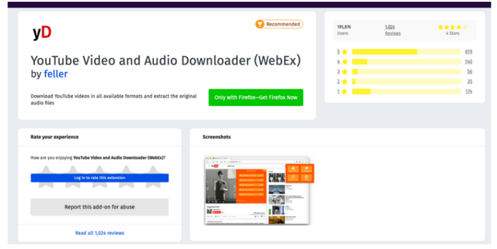This screenshot has height=249, width=497.
Task: Click the 35 two-star reviews count
Action: [470, 81]
